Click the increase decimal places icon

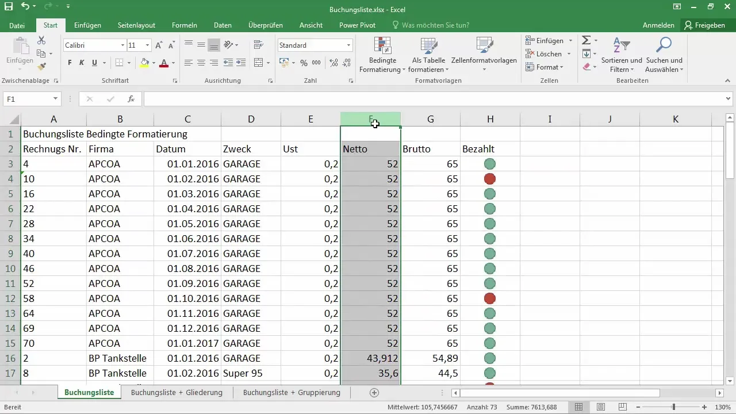tap(332, 63)
